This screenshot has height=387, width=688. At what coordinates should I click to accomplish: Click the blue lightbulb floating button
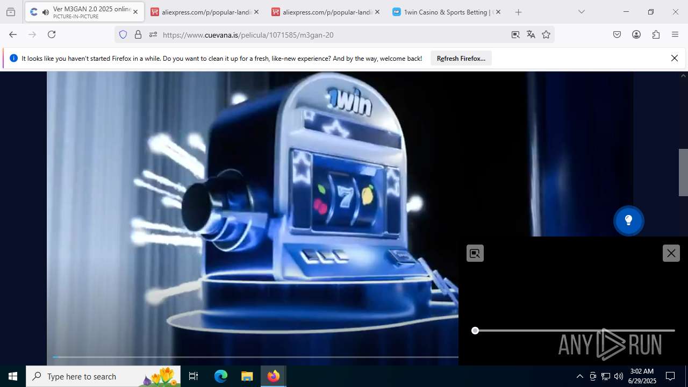point(629,220)
